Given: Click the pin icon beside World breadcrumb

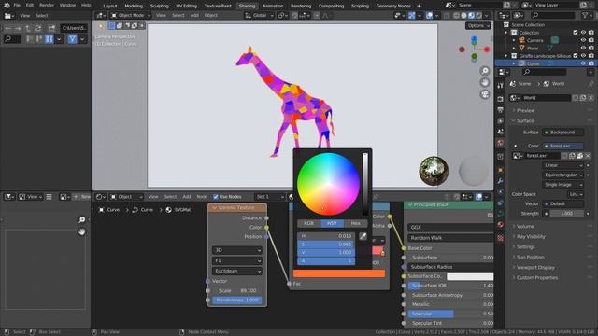Looking at the screenshot, I should pos(591,84).
